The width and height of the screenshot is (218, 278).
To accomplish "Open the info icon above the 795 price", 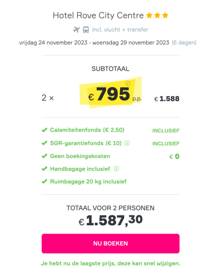I will (127, 83).
